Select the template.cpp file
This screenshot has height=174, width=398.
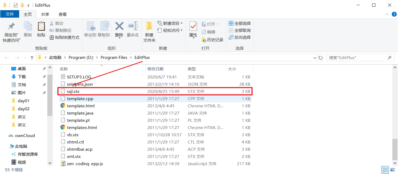coord(155,99)
